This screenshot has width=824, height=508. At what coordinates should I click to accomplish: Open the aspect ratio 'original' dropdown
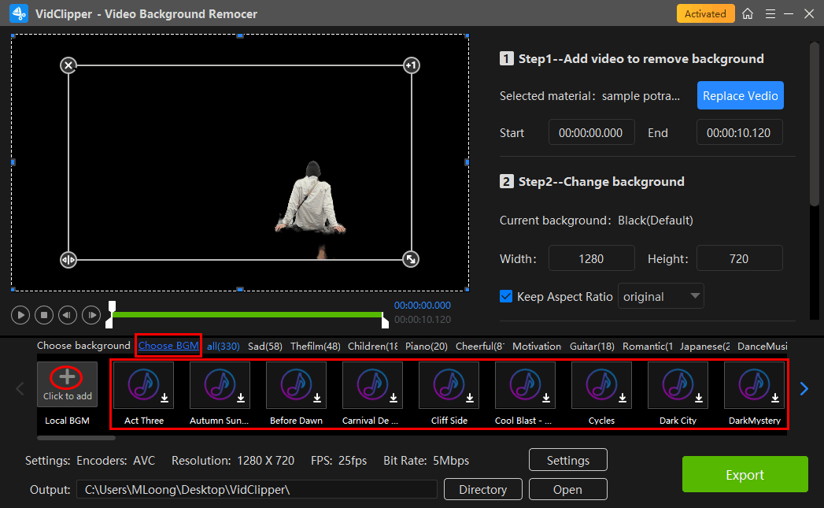(660, 297)
